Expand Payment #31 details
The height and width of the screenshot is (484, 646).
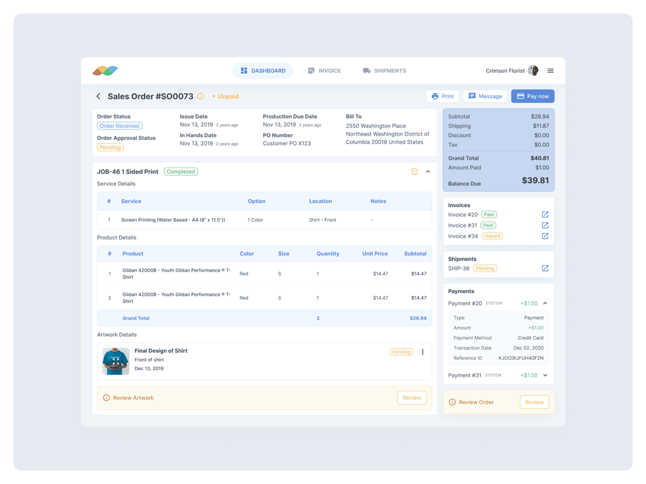(x=545, y=376)
